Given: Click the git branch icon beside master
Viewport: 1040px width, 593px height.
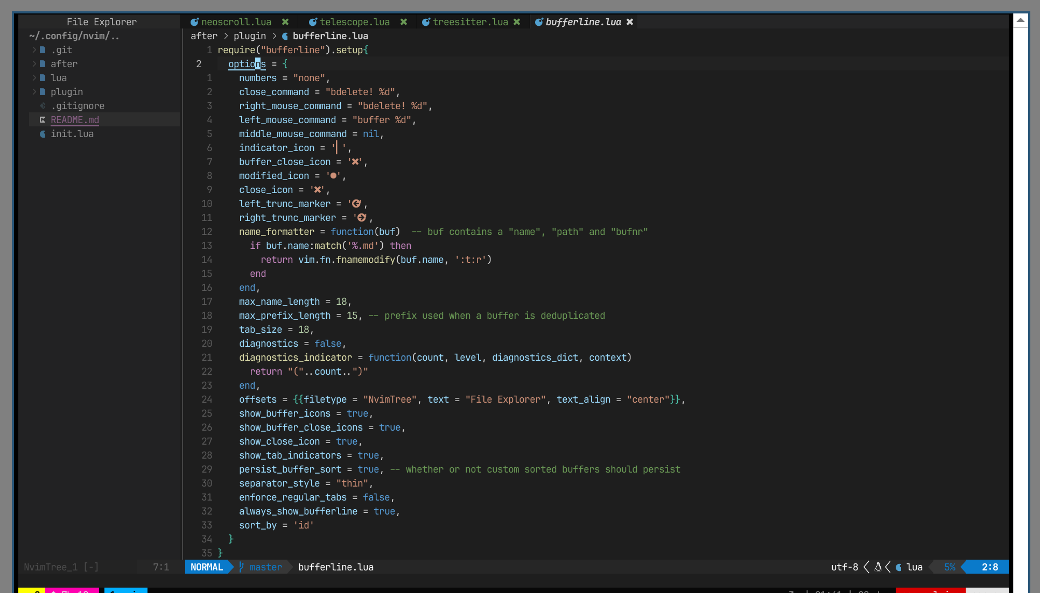Looking at the screenshot, I should coord(242,567).
